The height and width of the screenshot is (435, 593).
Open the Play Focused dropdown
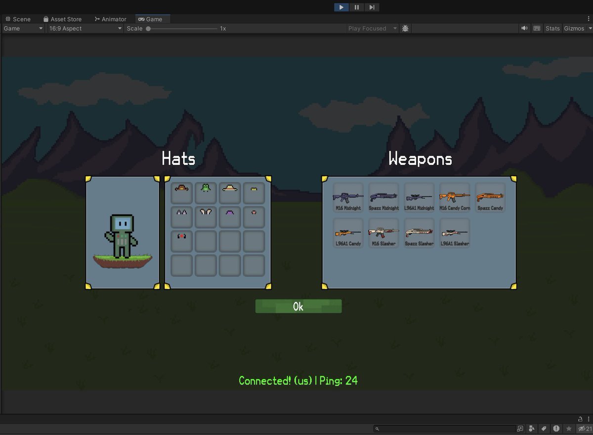(373, 28)
